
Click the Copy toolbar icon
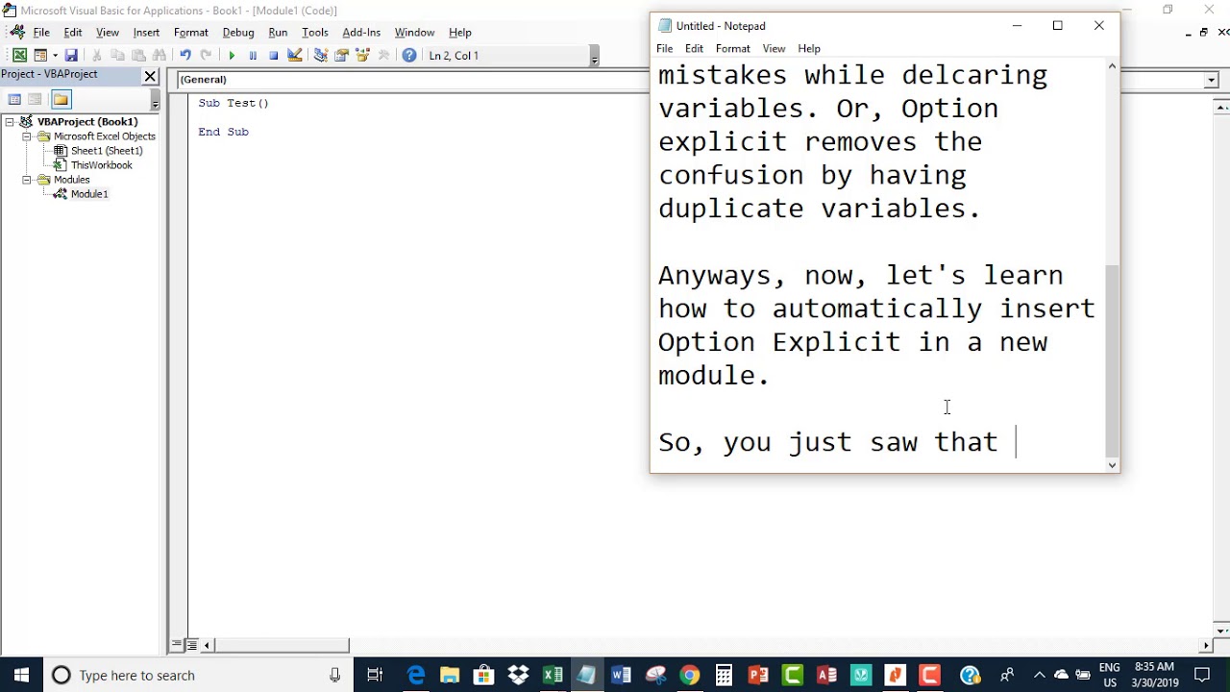(117, 56)
